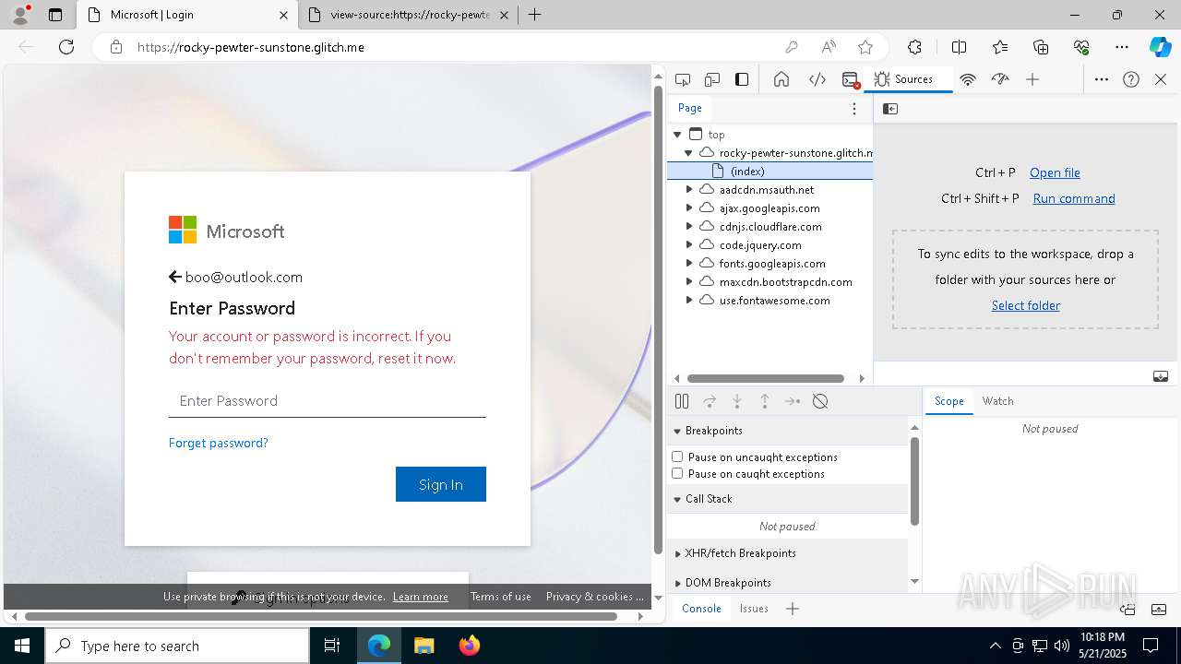Viewport: 1181px width, 664px height.
Task: Click the Select folder link
Action: (x=1025, y=305)
